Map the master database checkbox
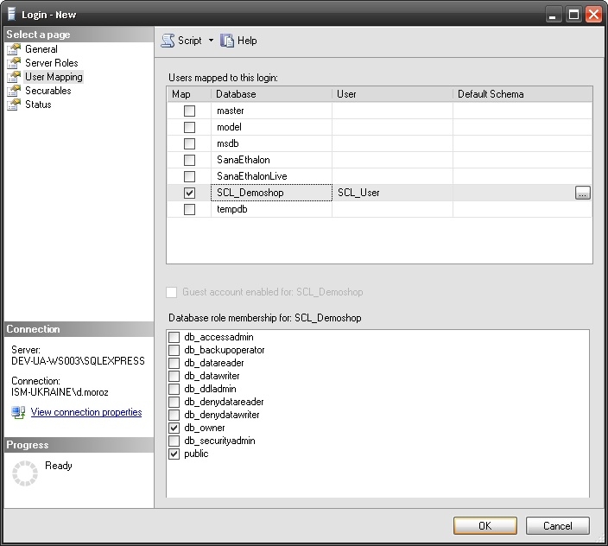Viewport: 608px width, 546px height. (x=189, y=111)
